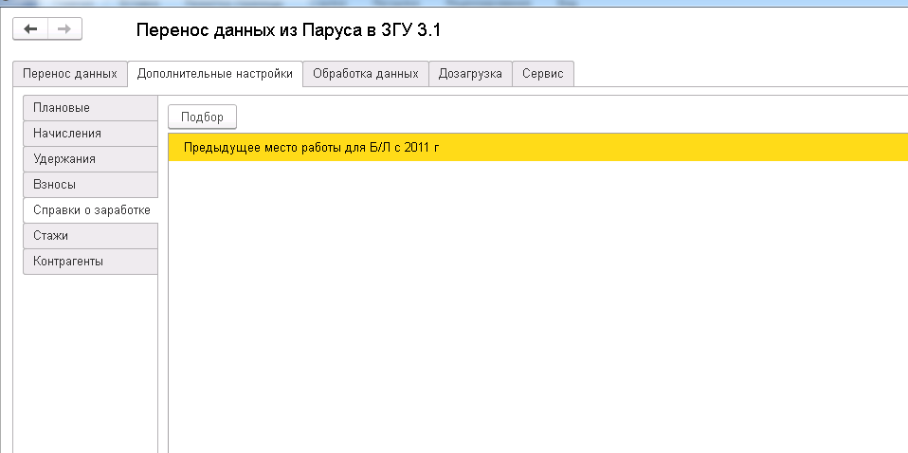Viewport: 908px width, 453px height.
Task: Click the empty list area below the highlighted row
Action: [x=531, y=303]
